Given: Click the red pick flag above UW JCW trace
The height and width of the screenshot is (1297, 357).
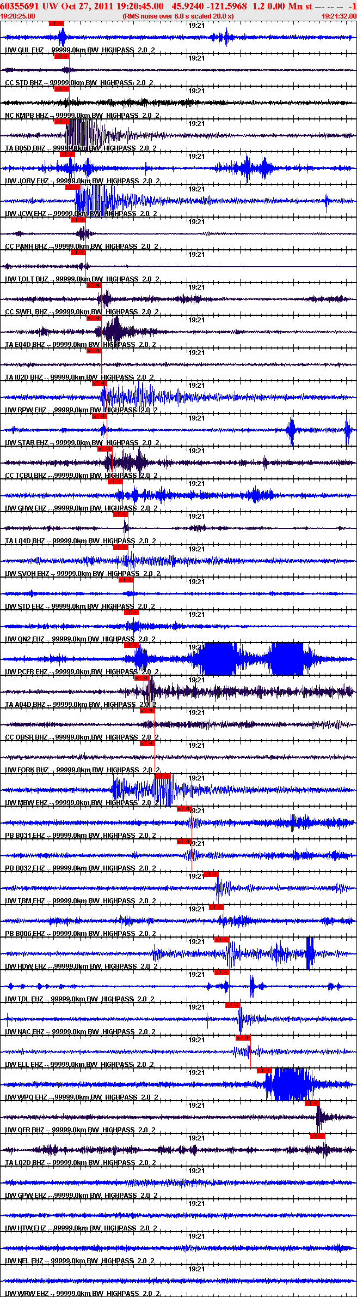Looking at the screenshot, I should (x=72, y=187).
